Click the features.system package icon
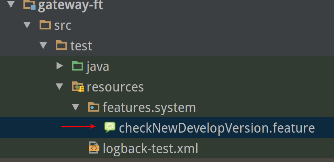The image size is (334, 162). click(x=93, y=107)
